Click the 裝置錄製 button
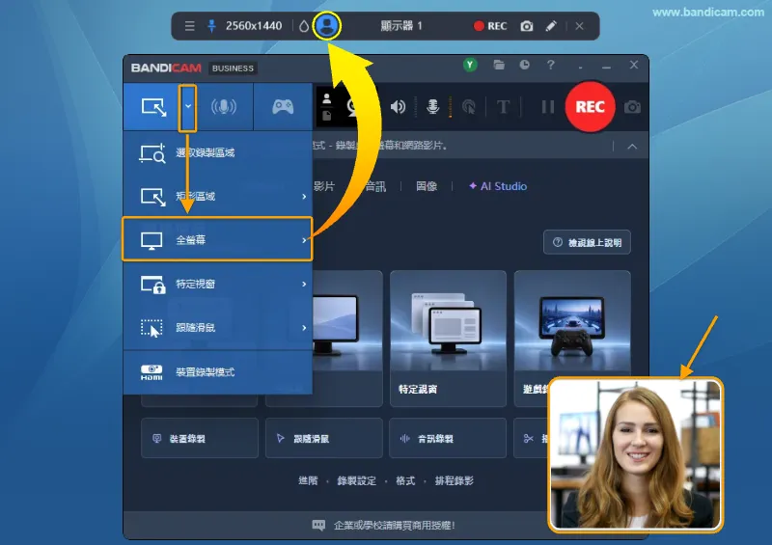This screenshot has width=772, height=545. [200, 438]
